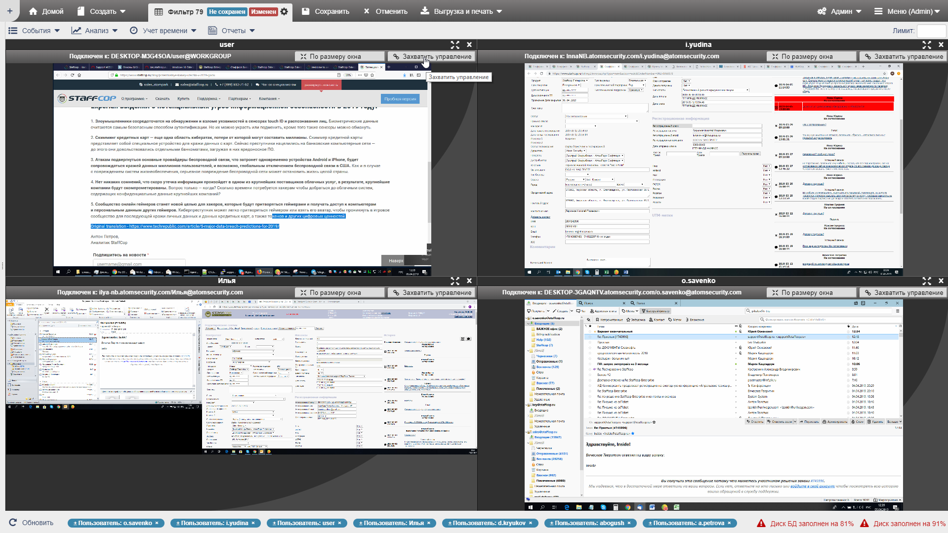
Task: Fit user screen with По размеру окна
Action: point(340,57)
